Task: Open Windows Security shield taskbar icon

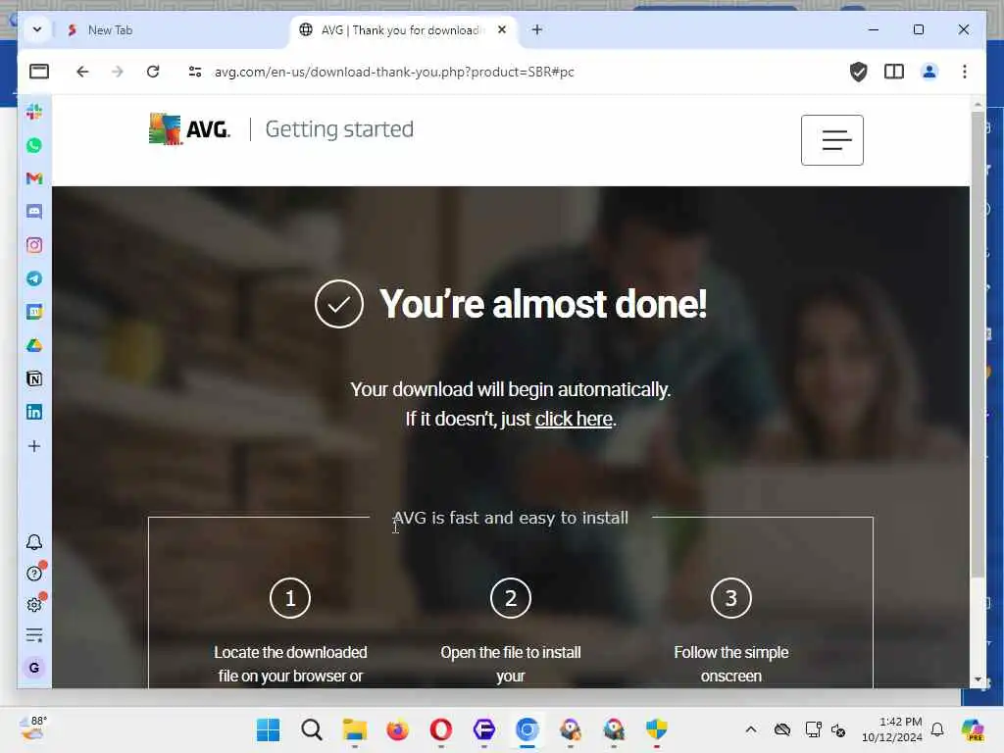Action: (x=656, y=729)
